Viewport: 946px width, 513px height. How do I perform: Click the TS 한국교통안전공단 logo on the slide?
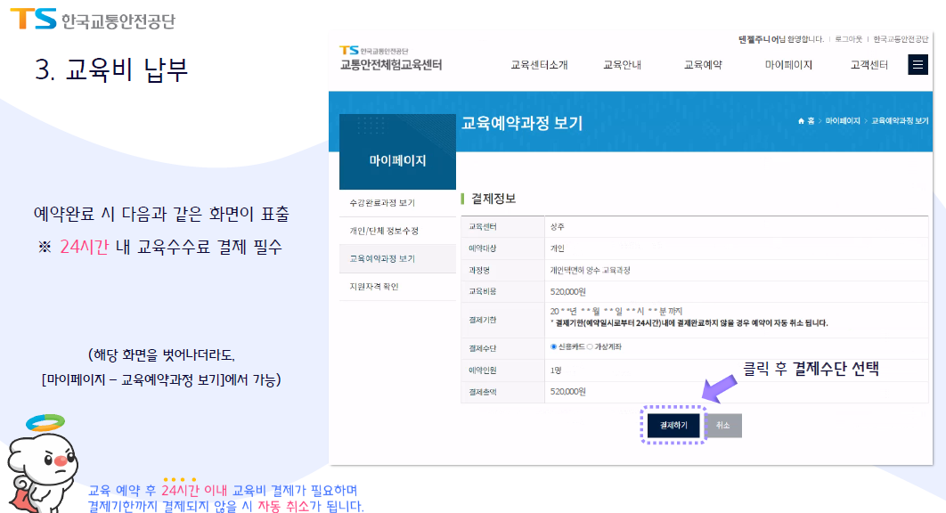pyautogui.click(x=93, y=20)
